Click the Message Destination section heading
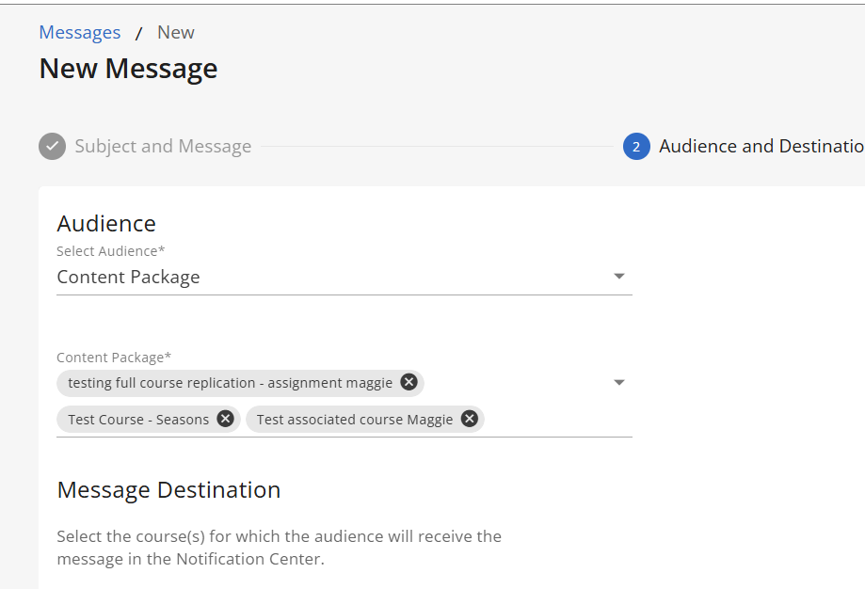This screenshot has height=589, width=865. 168,490
